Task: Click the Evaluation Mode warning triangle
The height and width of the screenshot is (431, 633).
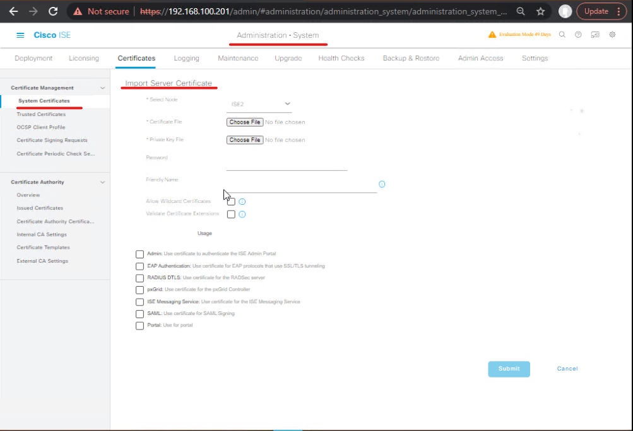Action: [x=492, y=35]
